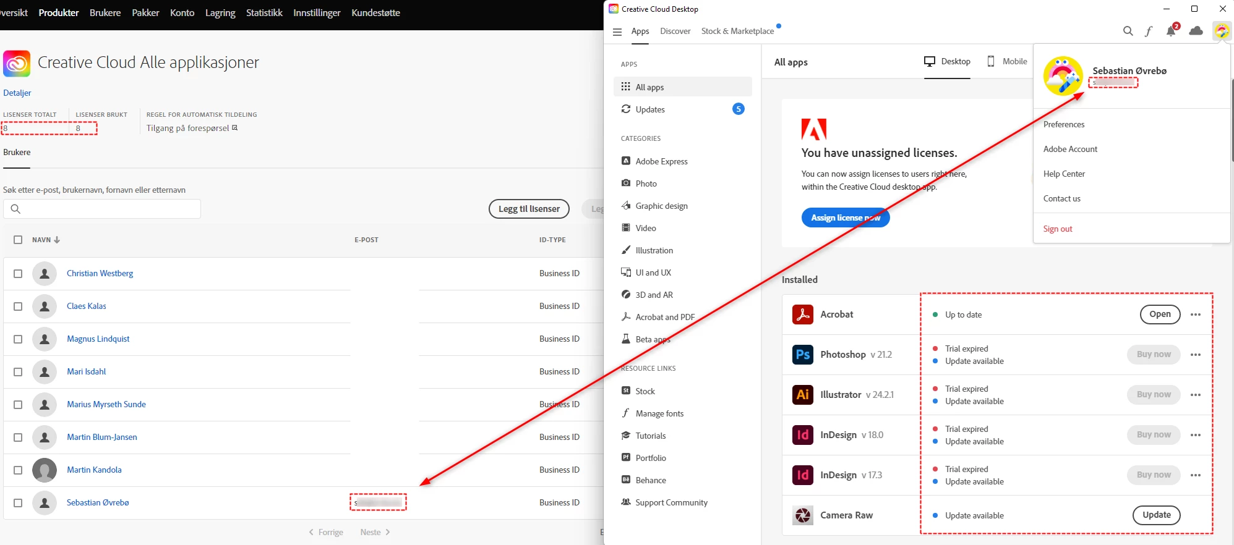Check box for Sebastian Øvrebø
The width and height of the screenshot is (1234, 545).
[x=18, y=503]
